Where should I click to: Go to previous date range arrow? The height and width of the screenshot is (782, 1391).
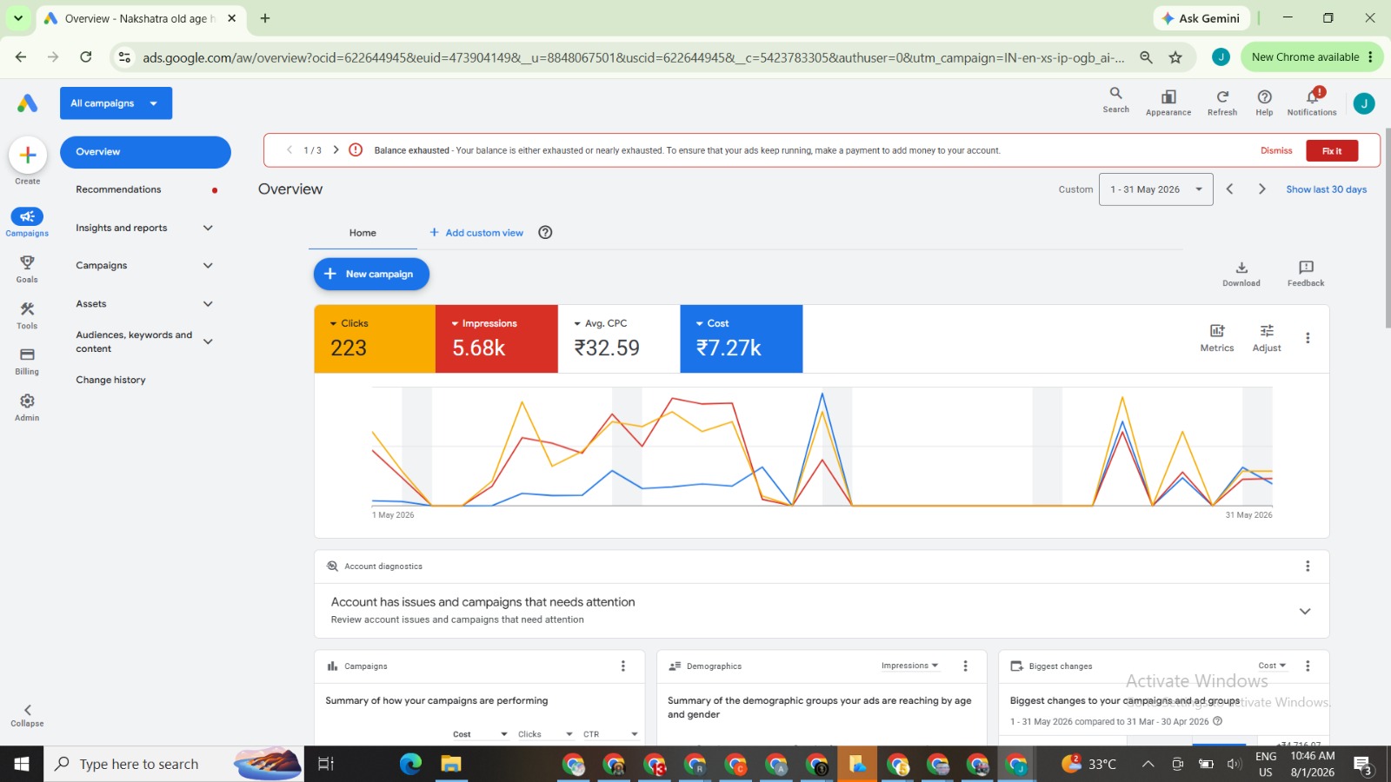pyautogui.click(x=1229, y=189)
